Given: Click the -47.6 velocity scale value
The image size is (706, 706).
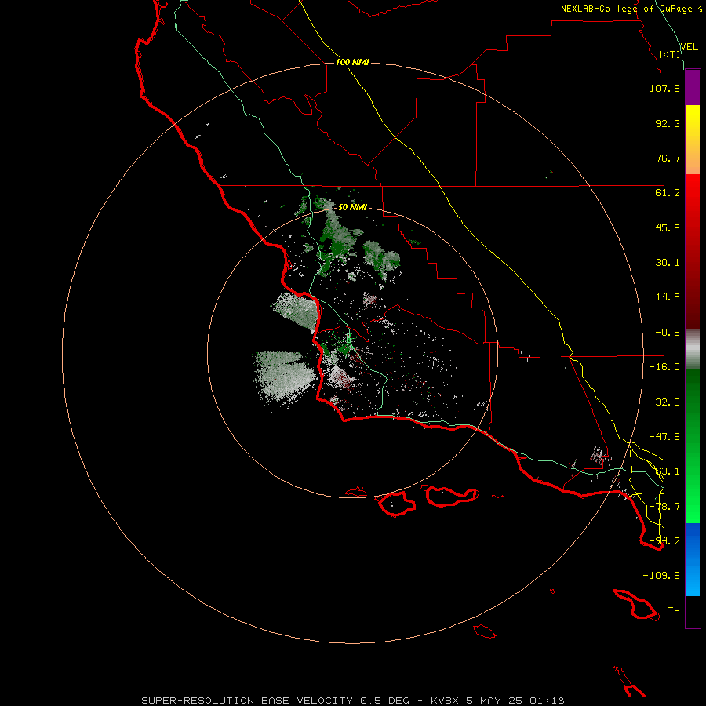Looking at the screenshot, I should click(x=664, y=437).
